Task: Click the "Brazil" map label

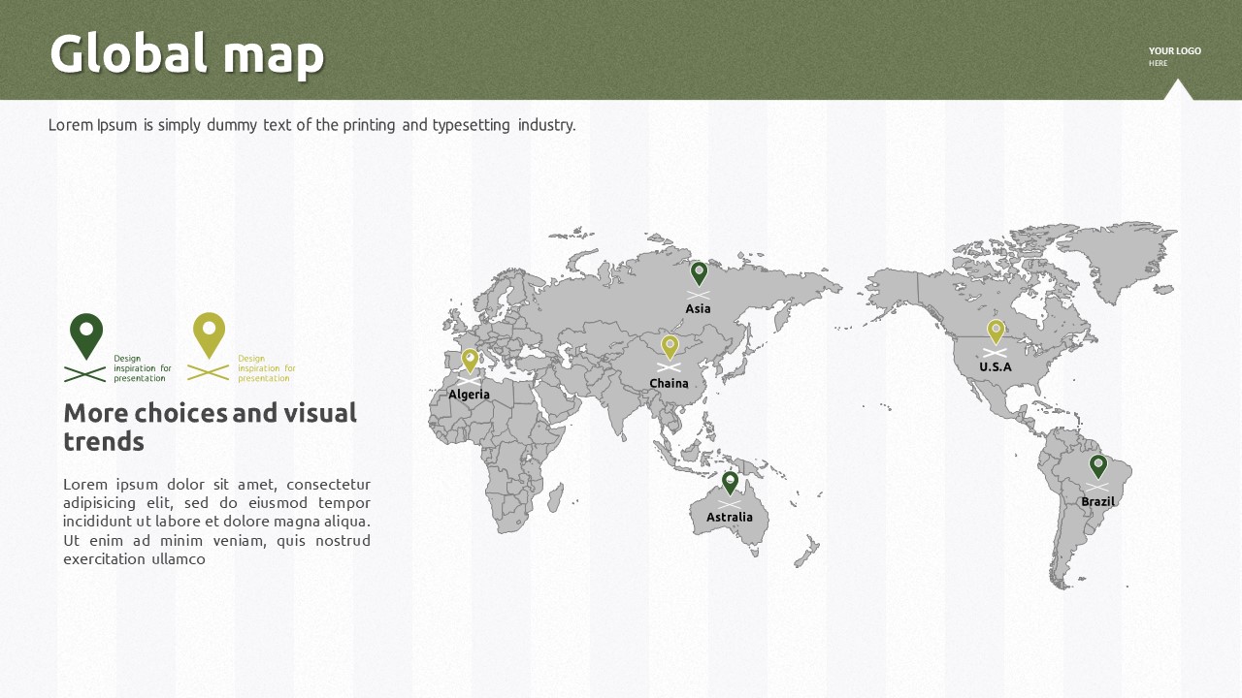Action: pos(1097,502)
